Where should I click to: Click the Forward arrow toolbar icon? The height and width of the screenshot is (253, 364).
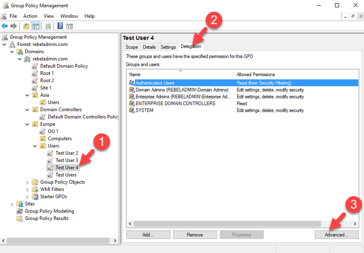click(14, 26)
